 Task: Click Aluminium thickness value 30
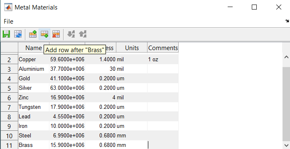tap(101, 69)
